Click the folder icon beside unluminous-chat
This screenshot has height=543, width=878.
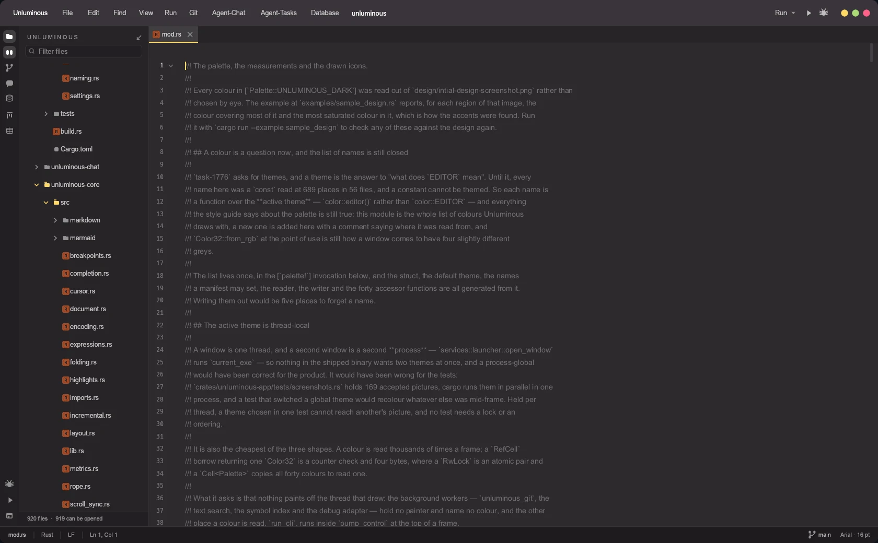tap(47, 167)
